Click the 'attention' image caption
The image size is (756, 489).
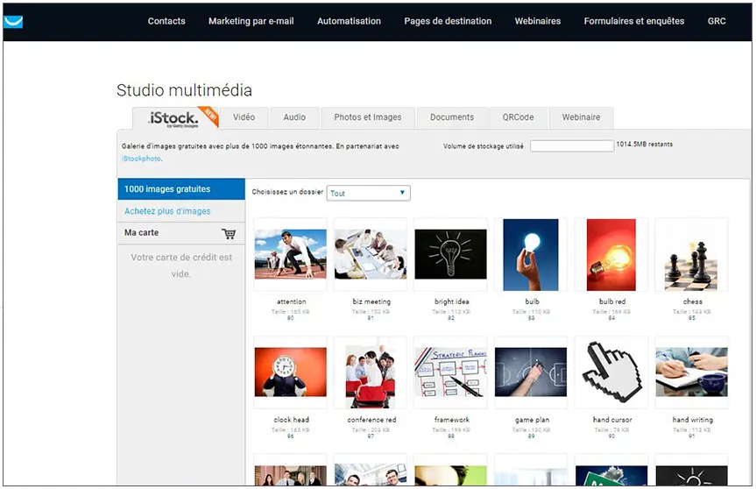click(291, 301)
